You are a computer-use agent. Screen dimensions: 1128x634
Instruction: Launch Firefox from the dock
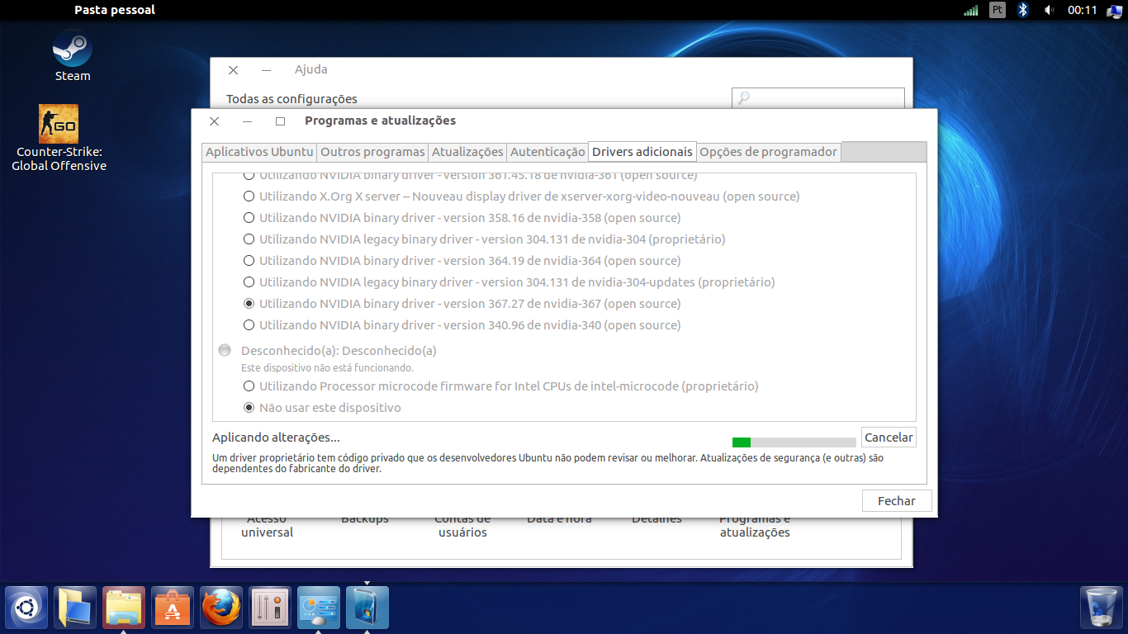(221, 608)
